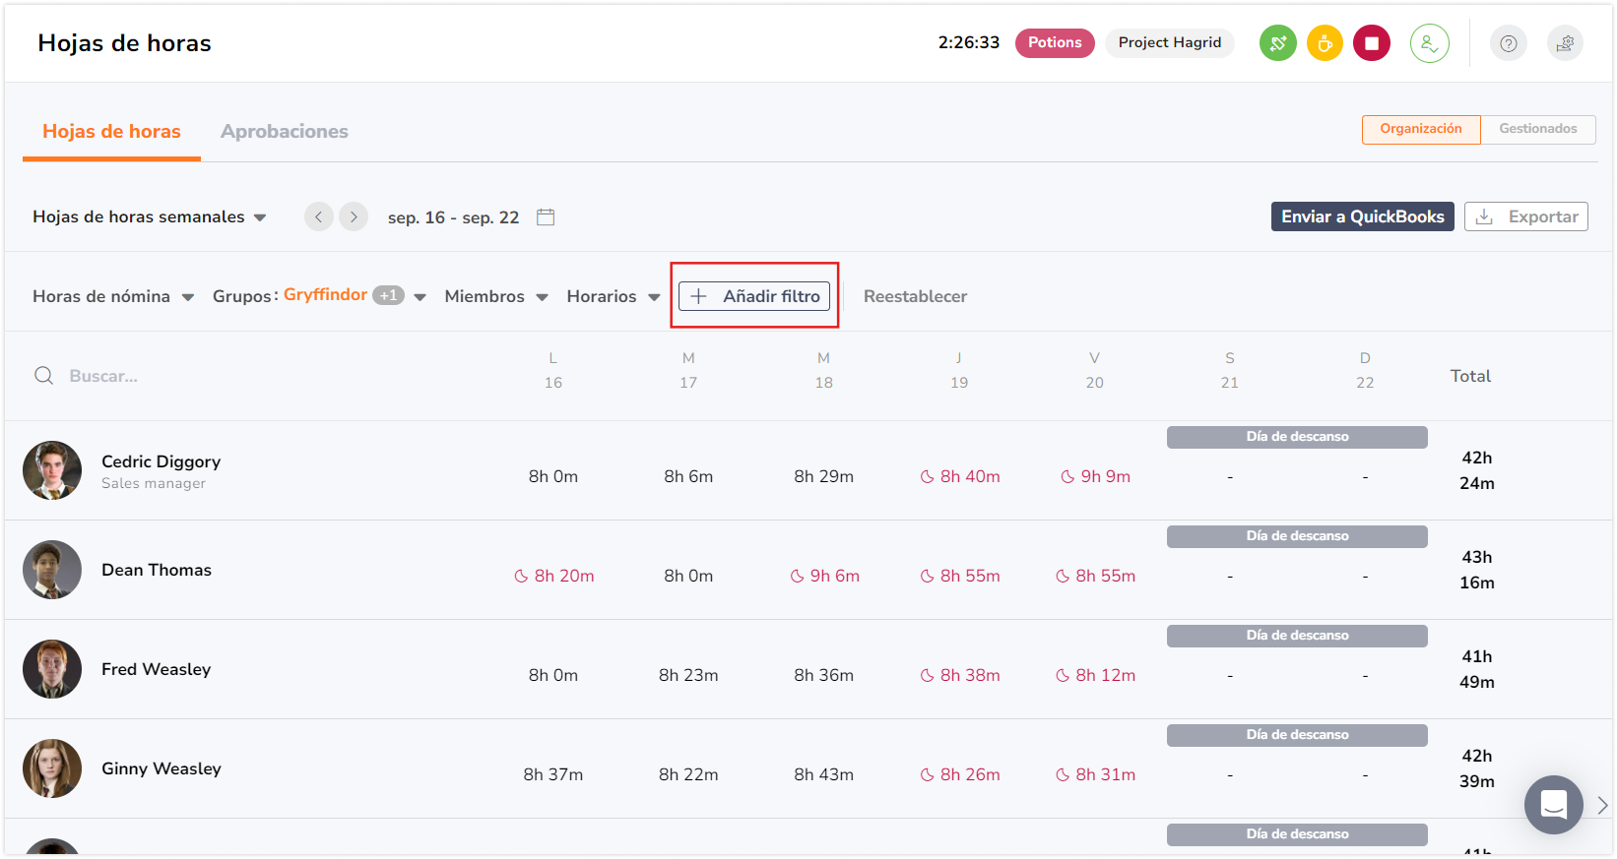Switch to Organización view
The image size is (1617, 859).
click(x=1421, y=129)
